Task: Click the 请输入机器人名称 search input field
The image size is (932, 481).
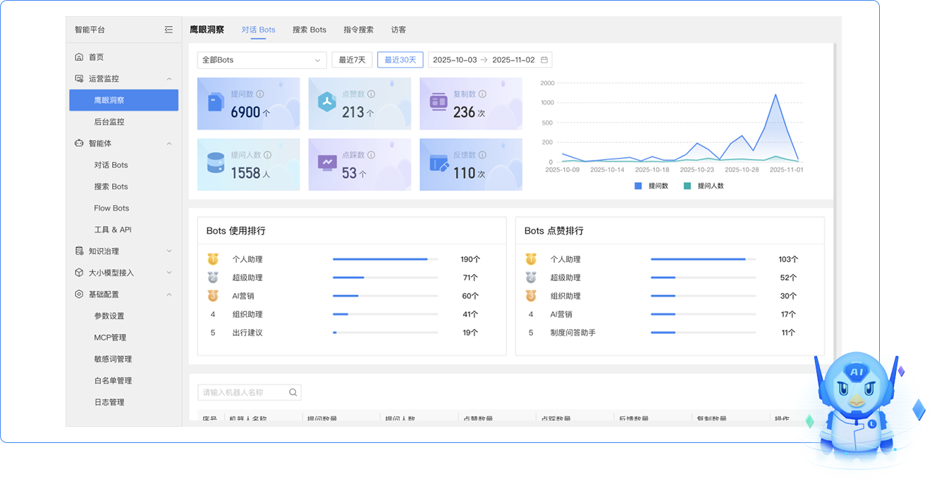Action: pos(243,392)
